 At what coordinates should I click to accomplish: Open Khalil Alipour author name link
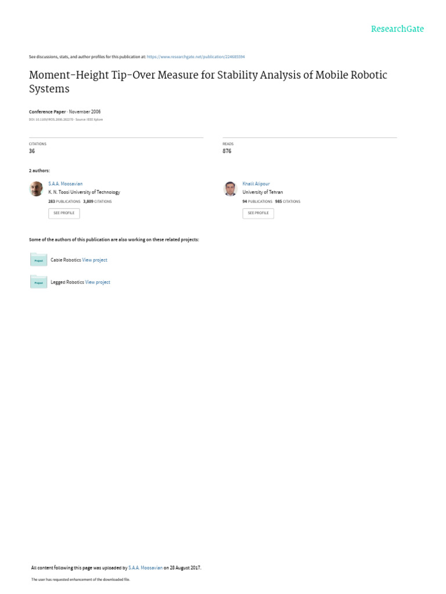click(x=256, y=183)
